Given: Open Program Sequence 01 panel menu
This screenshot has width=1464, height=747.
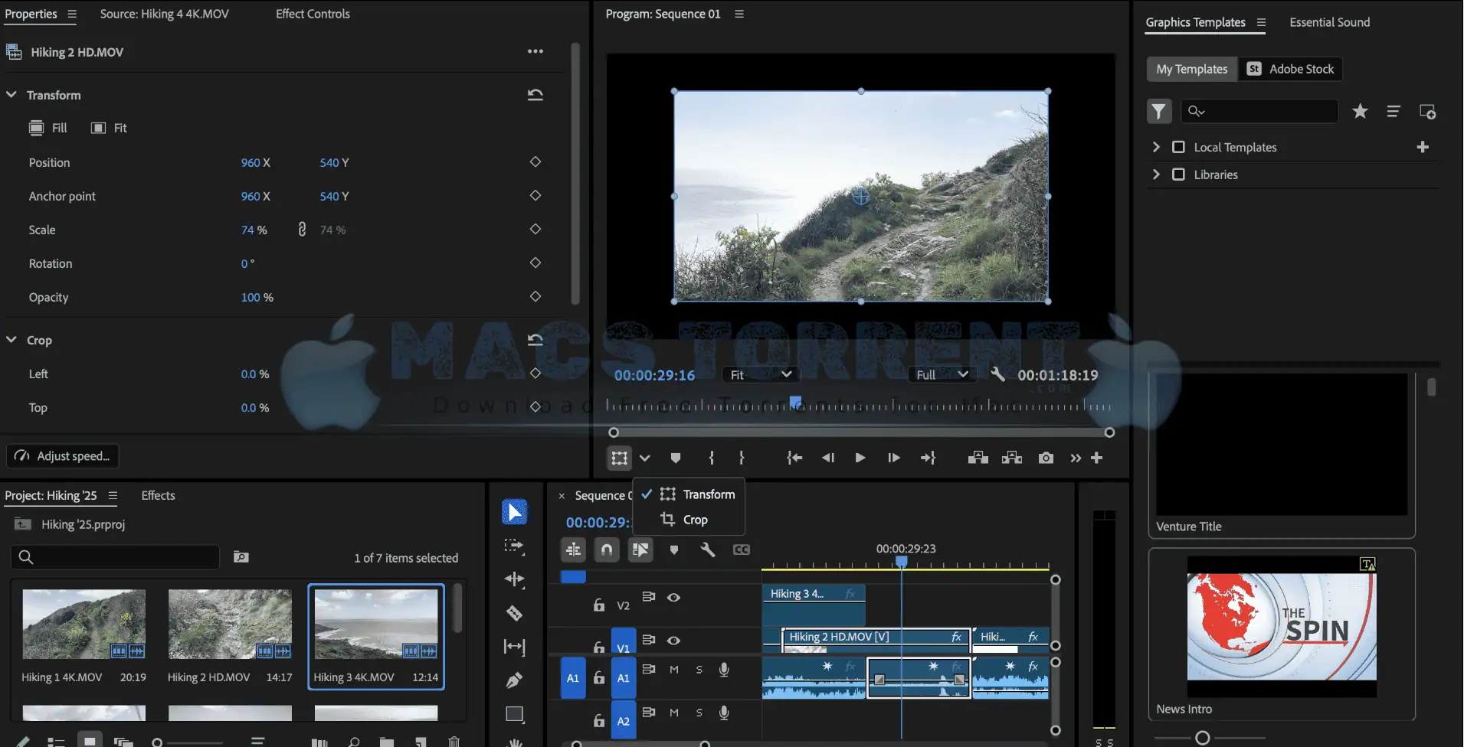Looking at the screenshot, I should pos(739,14).
